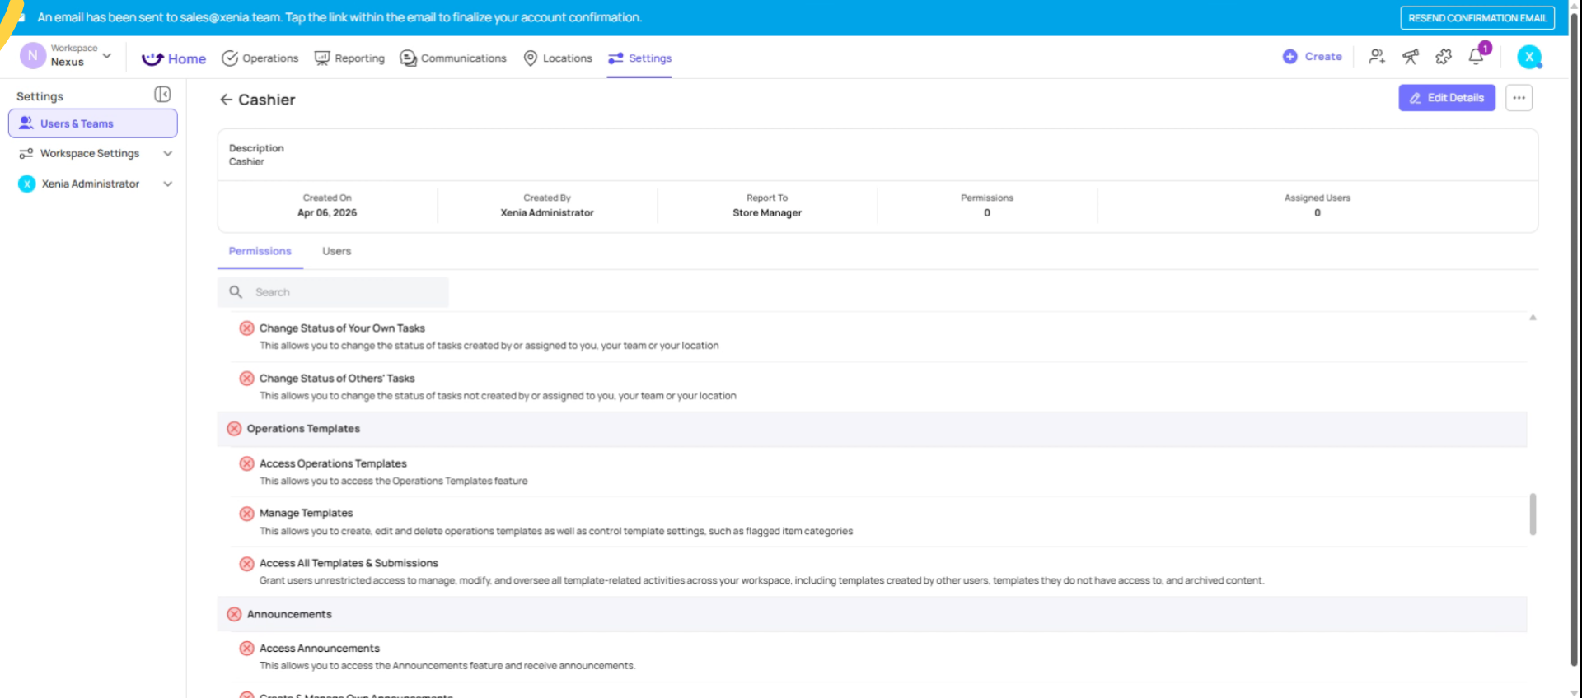Click the Home logo icon
Viewport: 1582px width, 698px height.
click(x=152, y=58)
